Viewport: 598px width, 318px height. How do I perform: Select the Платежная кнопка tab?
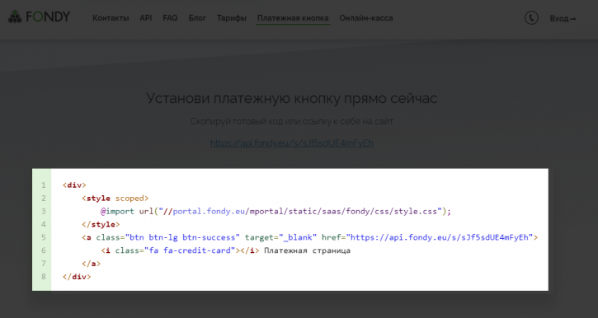(293, 18)
